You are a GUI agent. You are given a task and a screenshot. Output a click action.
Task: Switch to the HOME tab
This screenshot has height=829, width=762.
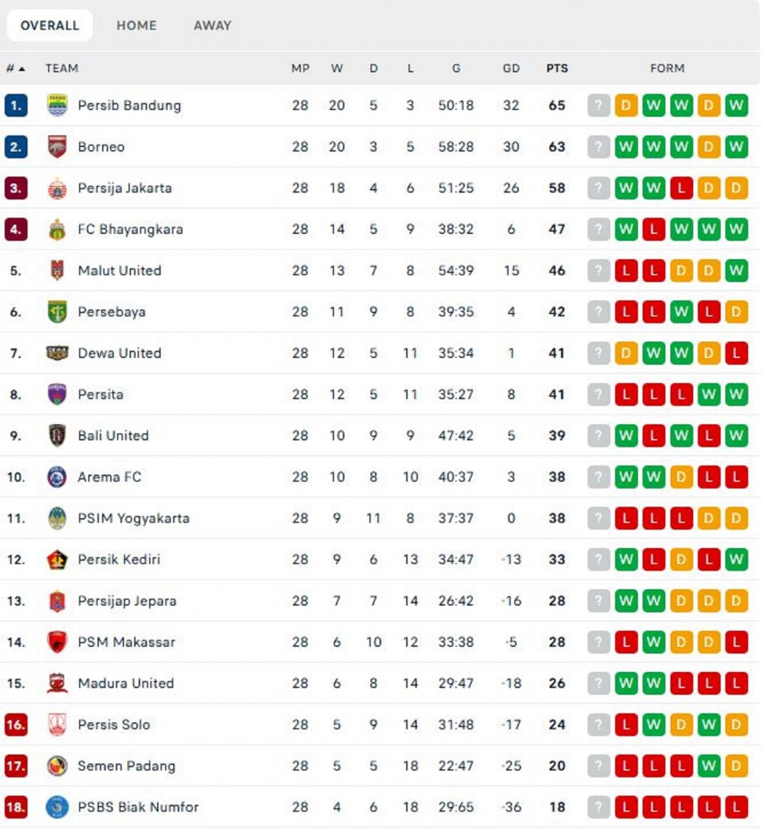(137, 25)
